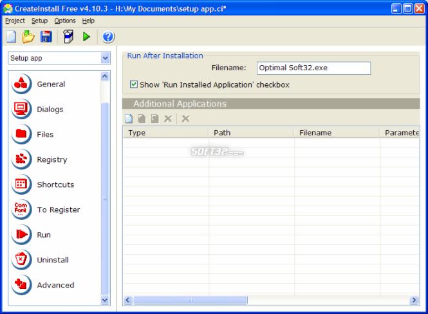Add a new additional application entry

click(x=129, y=119)
